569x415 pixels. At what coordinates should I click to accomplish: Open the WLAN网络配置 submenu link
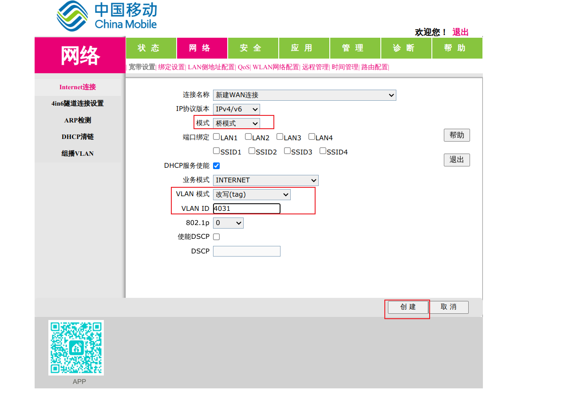pyautogui.click(x=276, y=67)
